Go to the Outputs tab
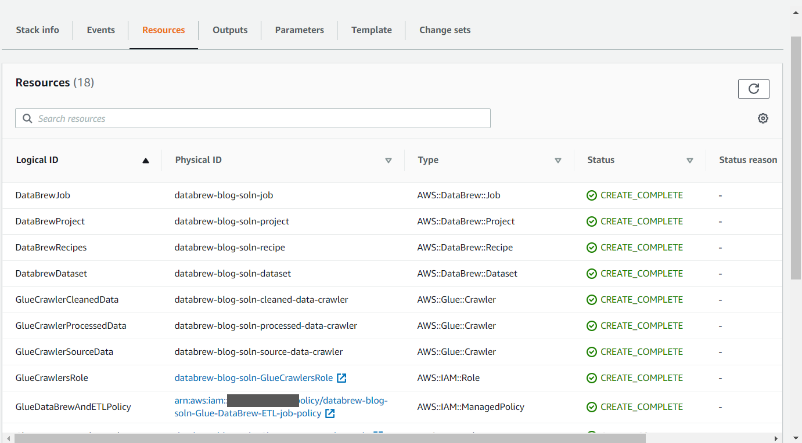 (230, 30)
